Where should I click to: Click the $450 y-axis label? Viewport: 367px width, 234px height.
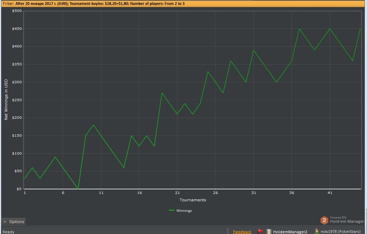tap(17, 29)
